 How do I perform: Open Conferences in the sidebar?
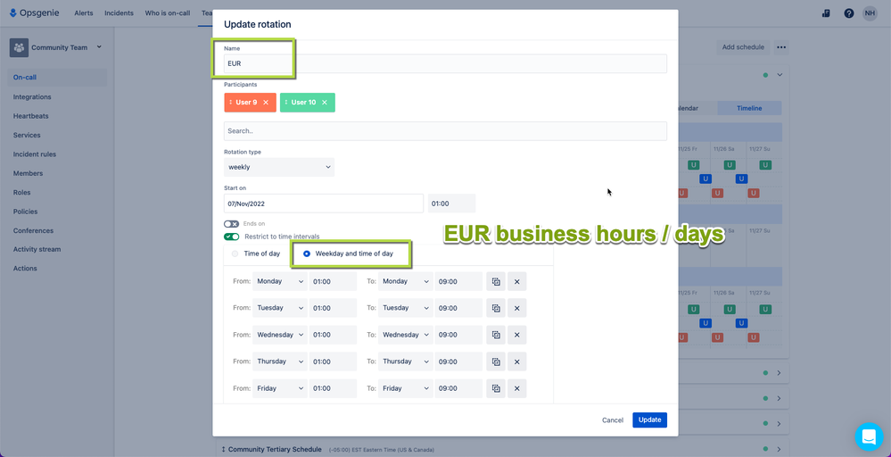click(x=33, y=231)
